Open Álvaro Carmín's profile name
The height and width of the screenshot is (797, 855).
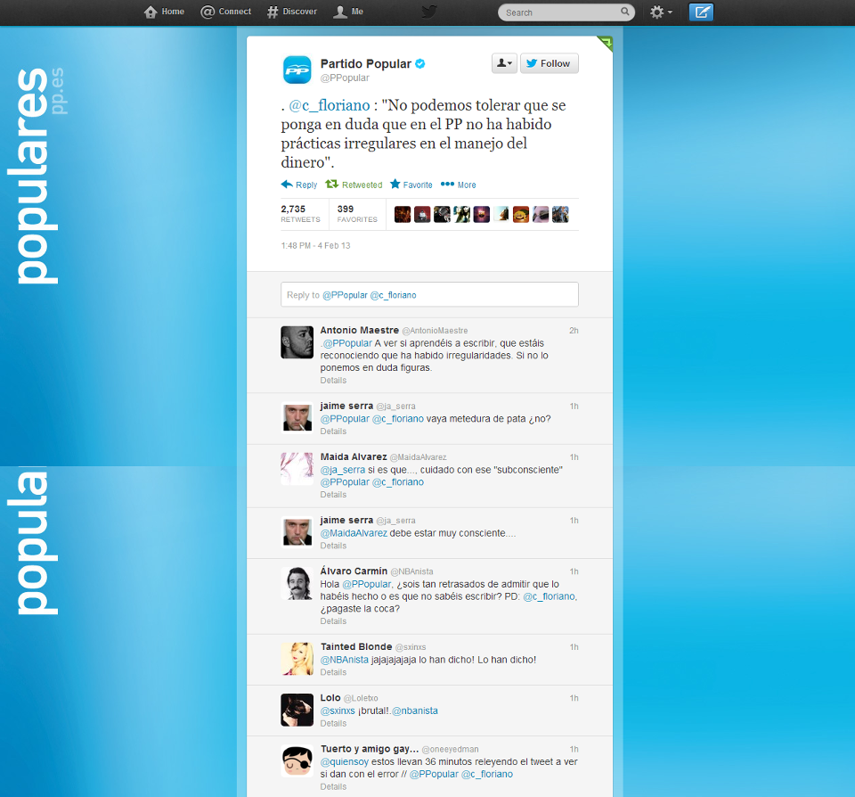click(x=354, y=571)
